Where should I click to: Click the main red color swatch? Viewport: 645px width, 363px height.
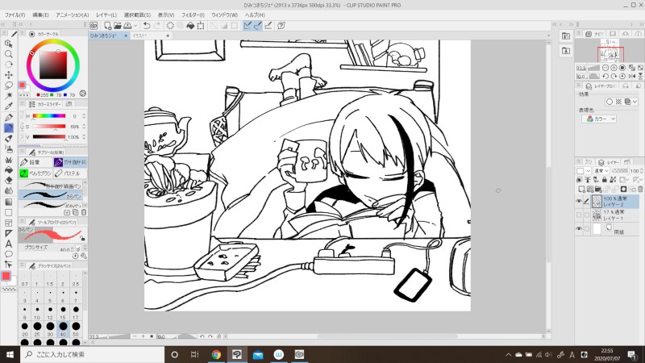click(6, 276)
